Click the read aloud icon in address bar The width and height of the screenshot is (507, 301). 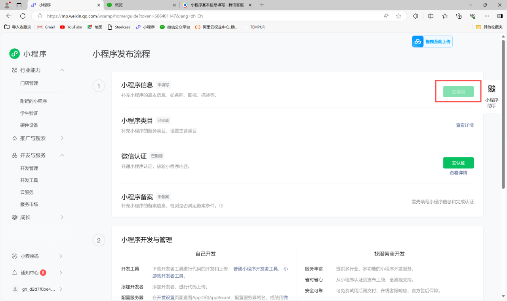(386, 16)
